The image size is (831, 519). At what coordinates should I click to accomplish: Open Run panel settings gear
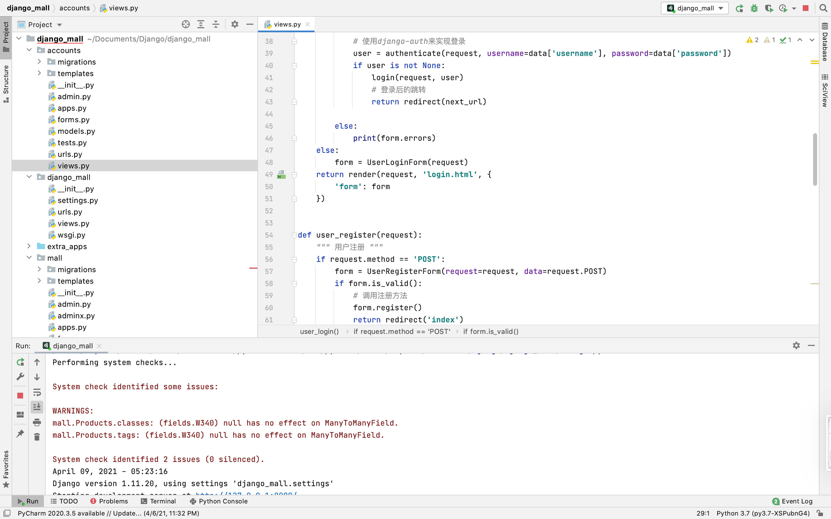click(x=796, y=346)
